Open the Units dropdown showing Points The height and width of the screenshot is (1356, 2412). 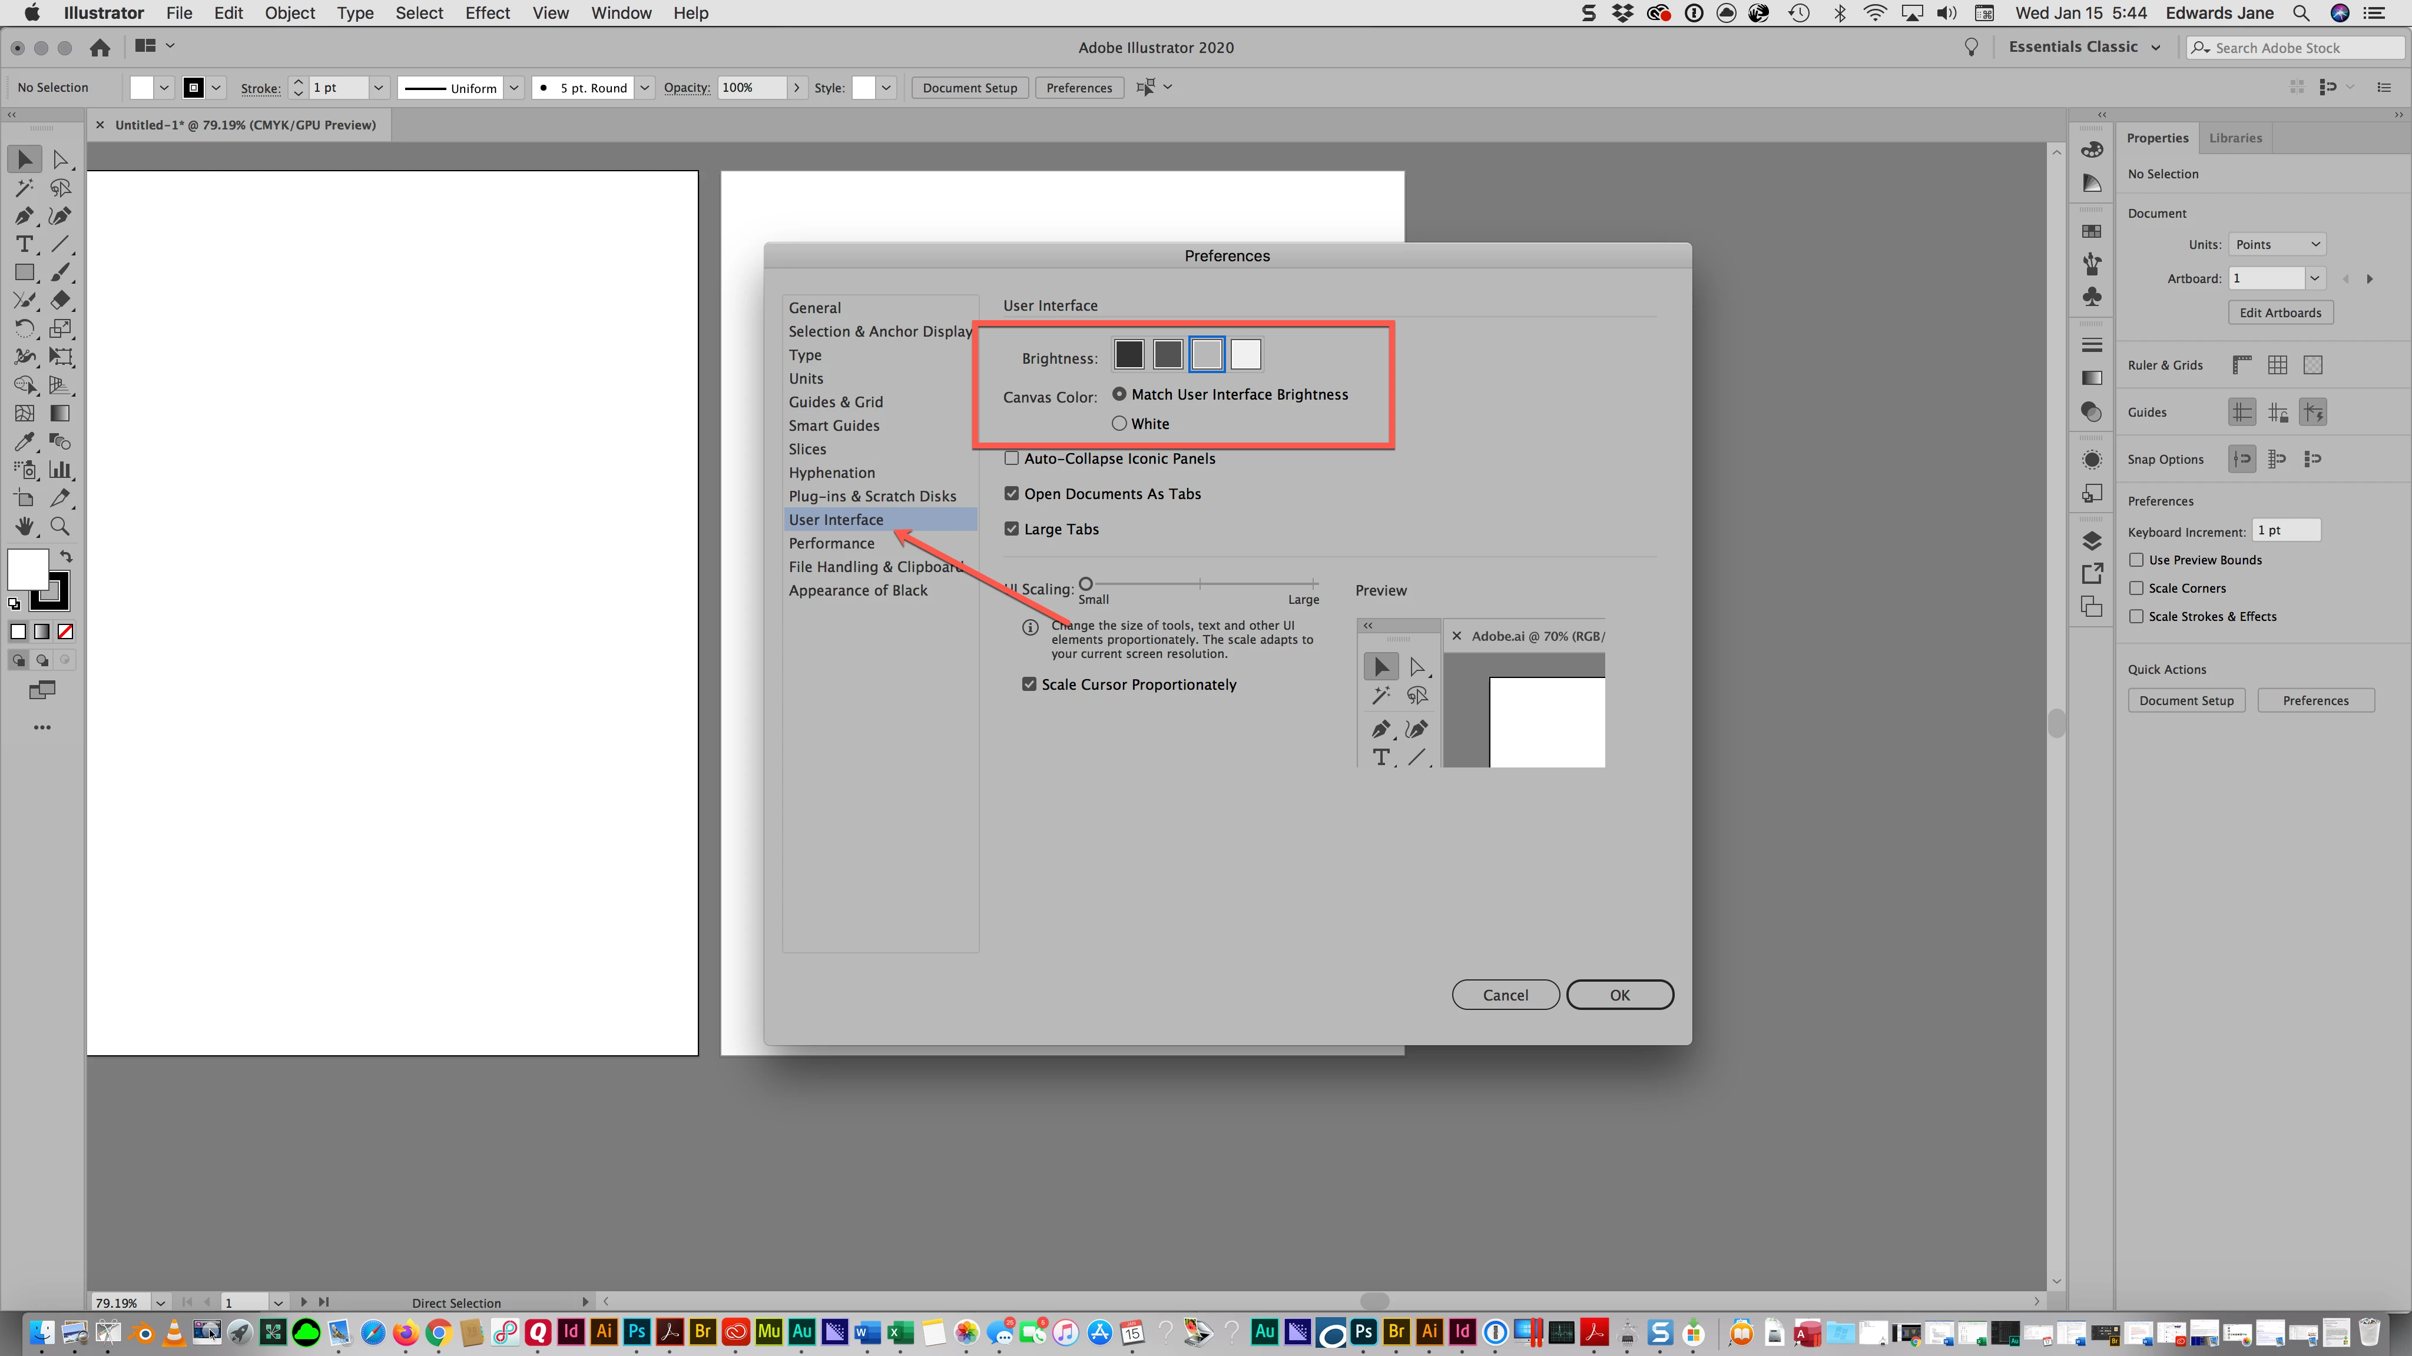2276,244
